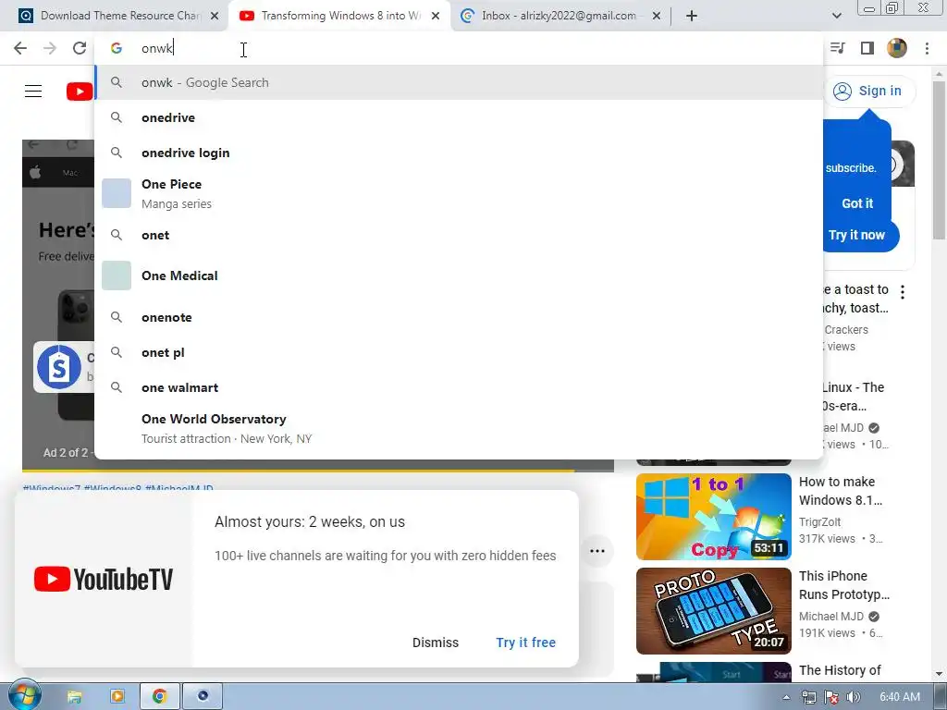Close the Inbox Gmail tab
The width and height of the screenshot is (947, 710).
point(657,17)
